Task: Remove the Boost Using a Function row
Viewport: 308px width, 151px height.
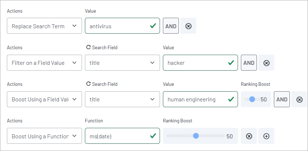Action: click(249, 136)
